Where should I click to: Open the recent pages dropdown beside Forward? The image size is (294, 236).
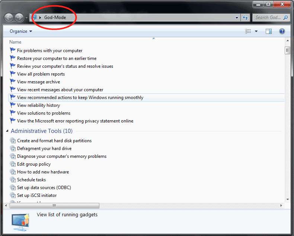26,18
